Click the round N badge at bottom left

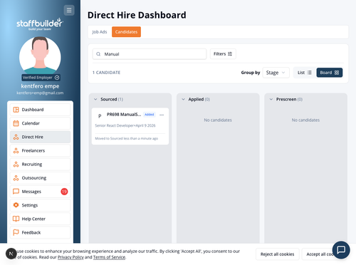pos(11,254)
